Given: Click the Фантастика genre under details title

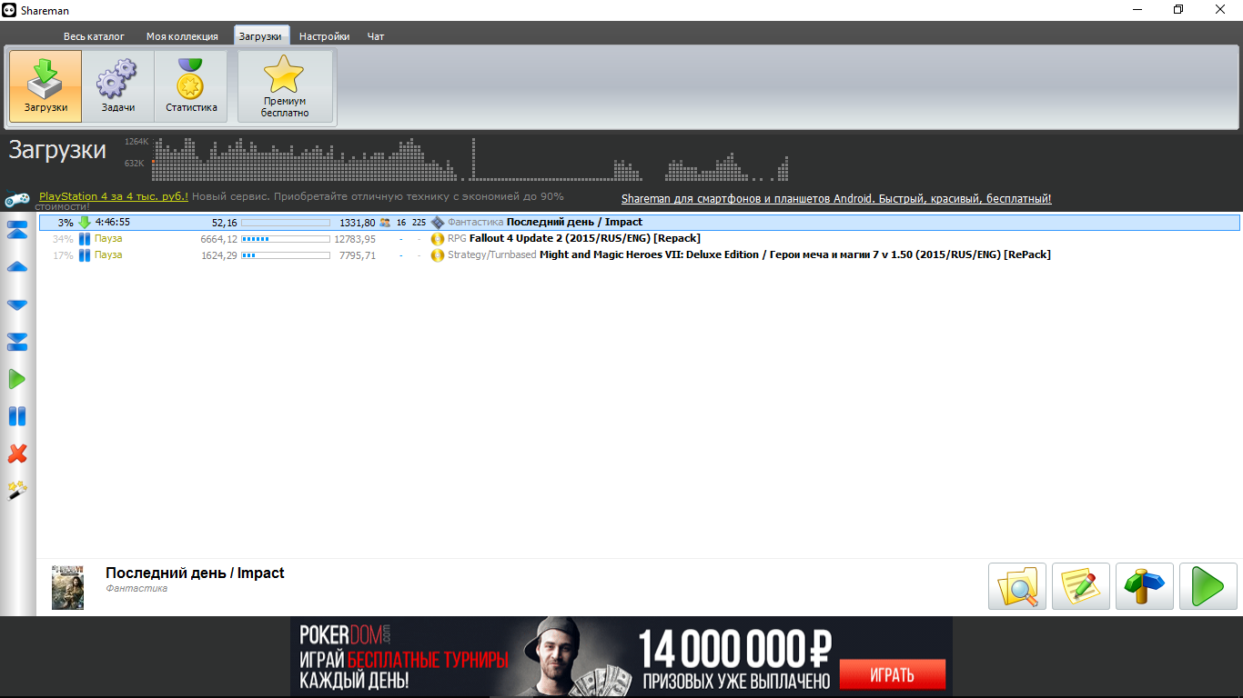Looking at the screenshot, I should point(136,589).
